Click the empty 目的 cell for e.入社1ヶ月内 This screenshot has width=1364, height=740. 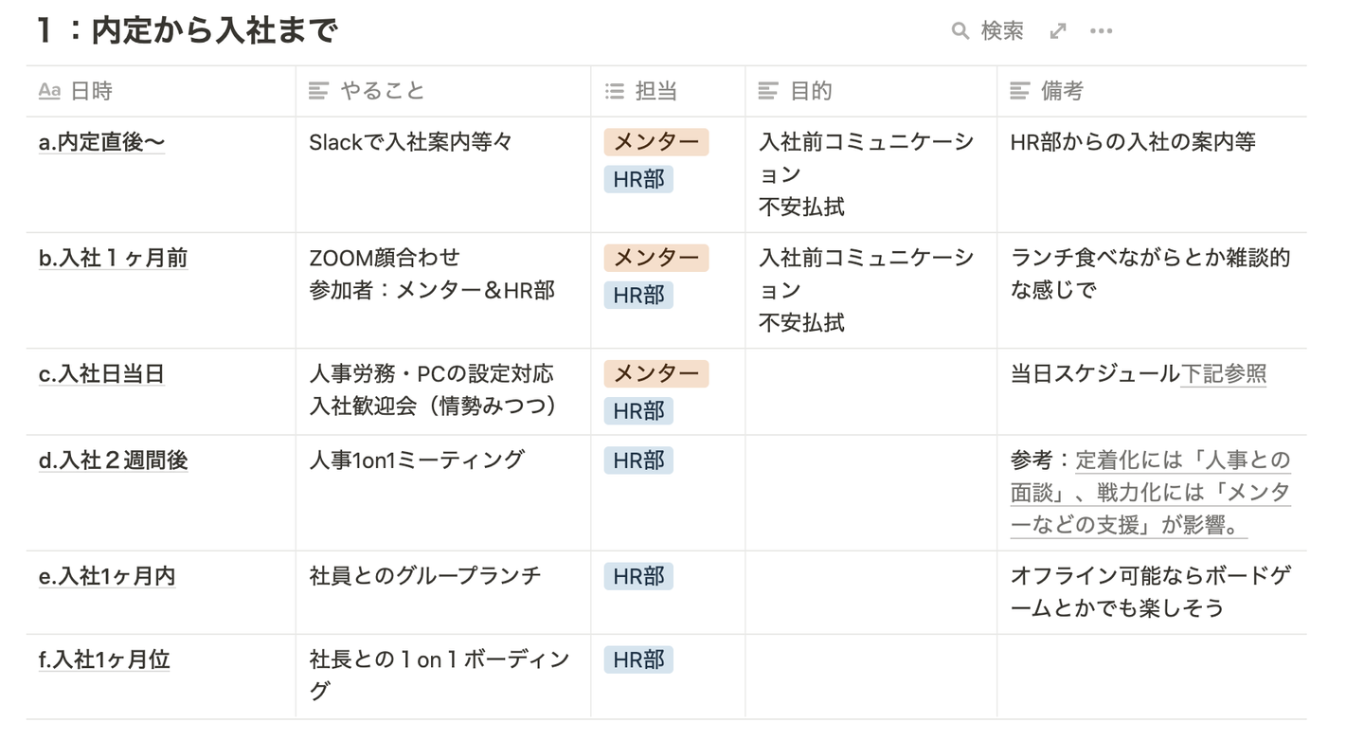tap(870, 592)
